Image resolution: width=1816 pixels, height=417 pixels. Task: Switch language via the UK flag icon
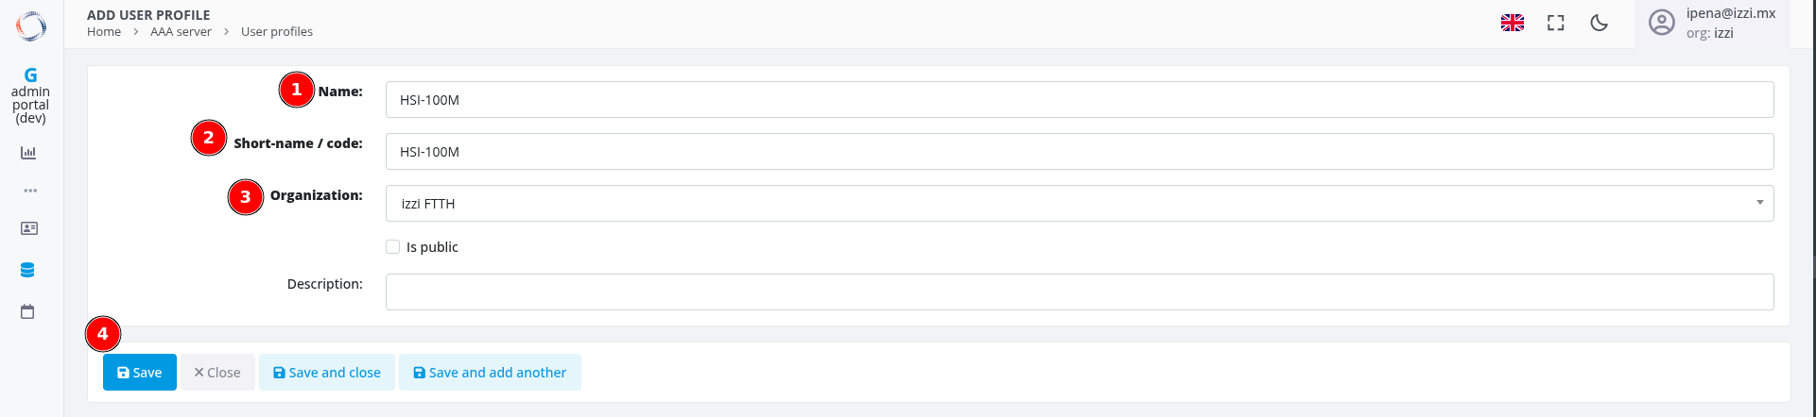(1513, 24)
